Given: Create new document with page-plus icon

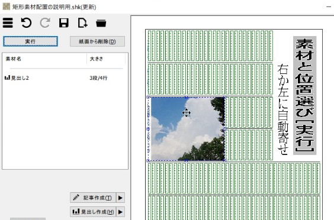Looking at the screenshot, I should (82, 22).
